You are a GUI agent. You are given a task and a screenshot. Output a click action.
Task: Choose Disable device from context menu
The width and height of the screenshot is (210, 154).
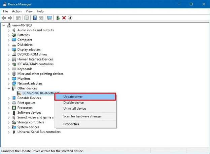pyautogui.click(x=85, y=103)
